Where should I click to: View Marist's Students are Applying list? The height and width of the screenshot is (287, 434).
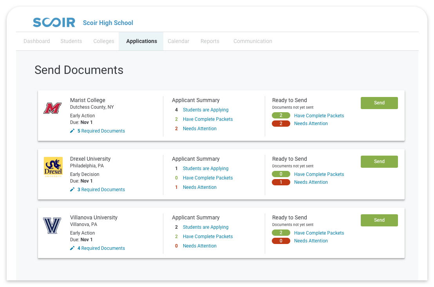coord(206,110)
